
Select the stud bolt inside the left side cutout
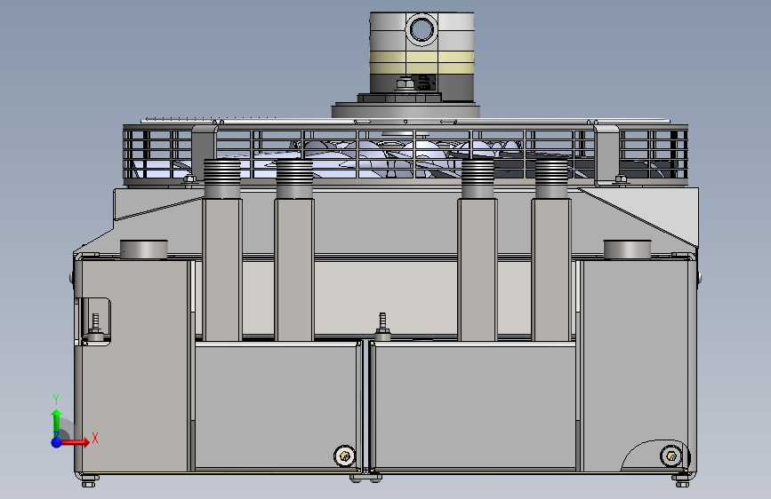point(95,327)
